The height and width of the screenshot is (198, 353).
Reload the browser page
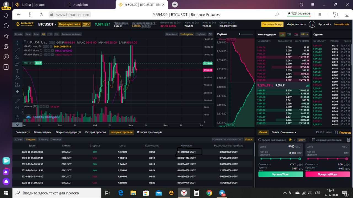click(41, 15)
